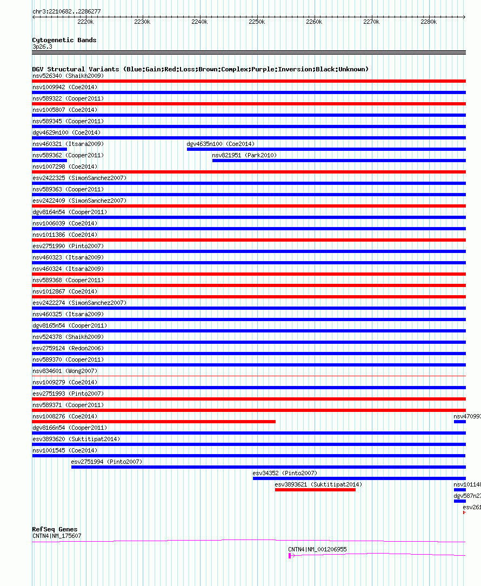The image size is (481, 586).
Task: Click the nsv589371 (Cooper2011) label
Action: click(68, 405)
